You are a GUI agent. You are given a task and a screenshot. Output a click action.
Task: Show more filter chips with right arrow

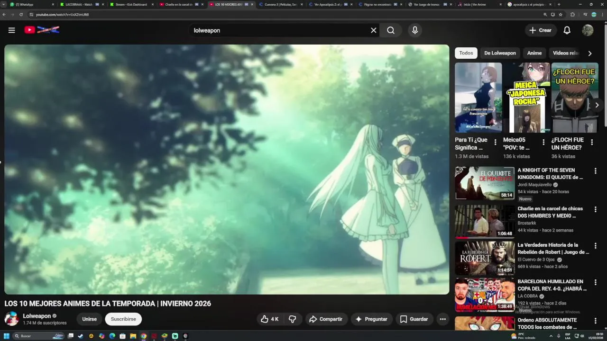tap(590, 54)
